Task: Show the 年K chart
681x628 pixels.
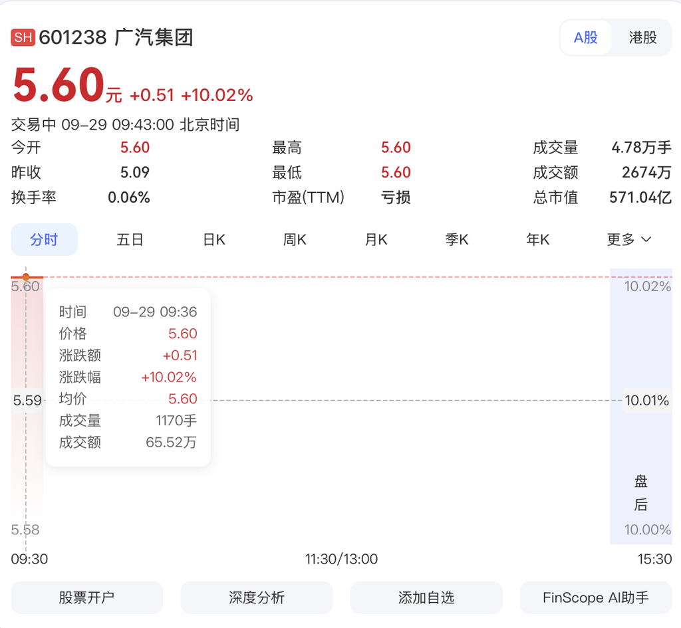Action: tap(537, 239)
